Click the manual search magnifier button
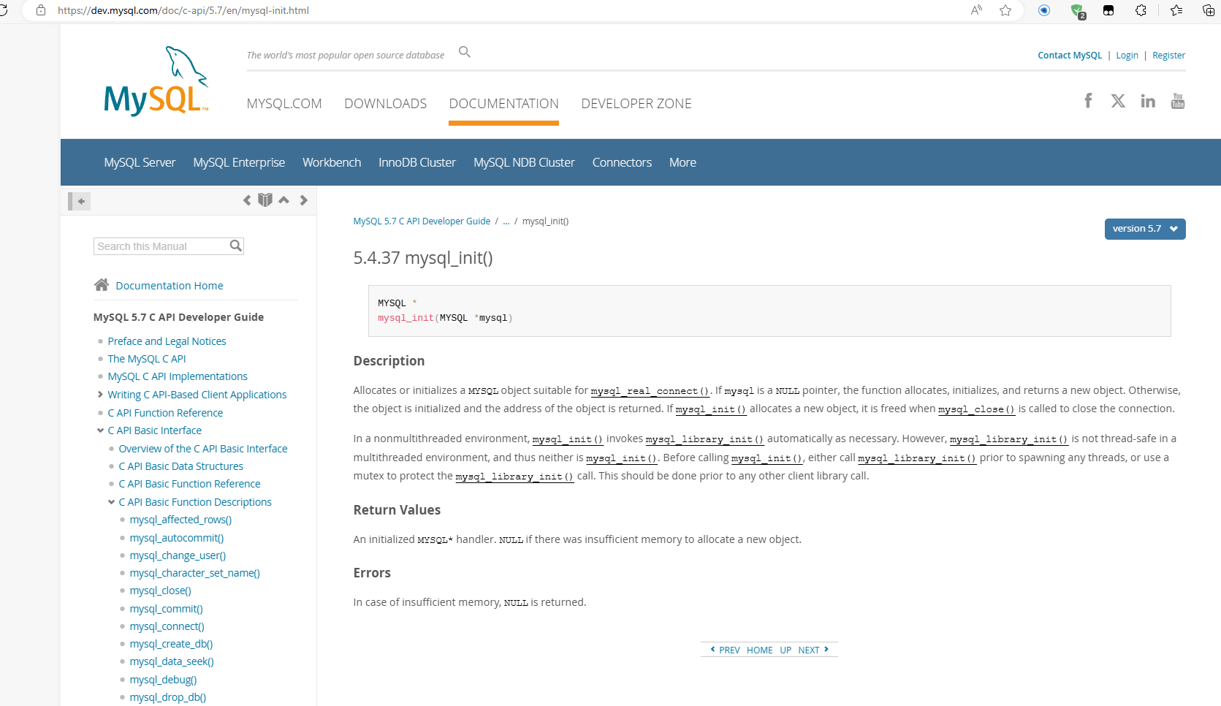The height and width of the screenshot is (706, 1221). tap(235, 246)
